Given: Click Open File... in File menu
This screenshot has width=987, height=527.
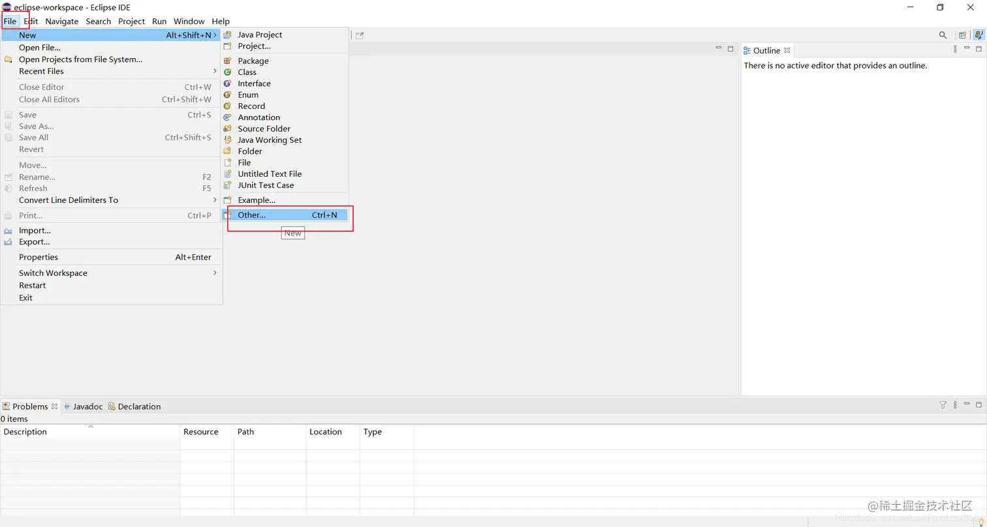Looking at the screenshot, I should pos(111,47).
